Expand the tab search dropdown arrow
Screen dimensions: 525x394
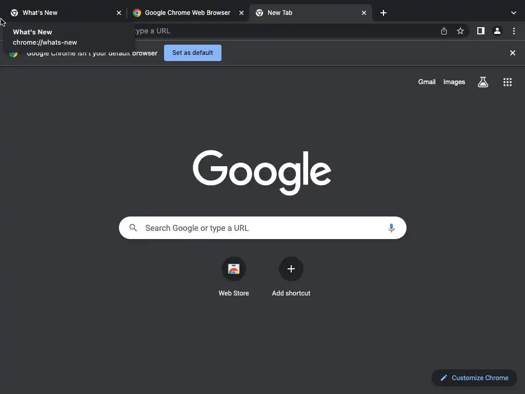pos(514,13)
